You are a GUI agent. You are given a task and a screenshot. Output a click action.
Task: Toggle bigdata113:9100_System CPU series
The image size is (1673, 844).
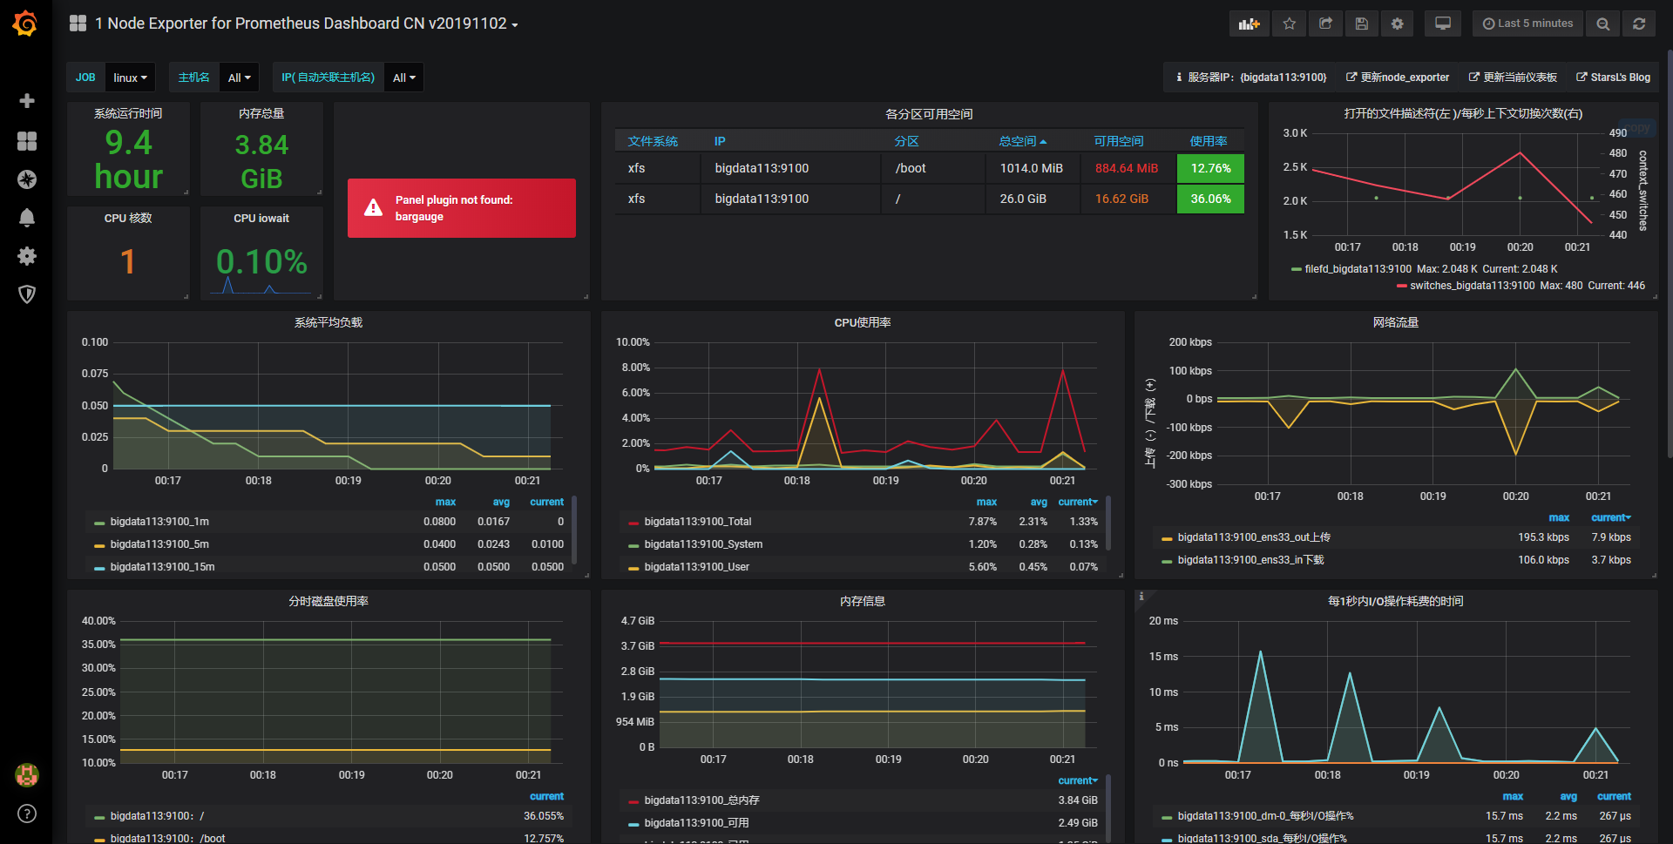coord(703,544)
